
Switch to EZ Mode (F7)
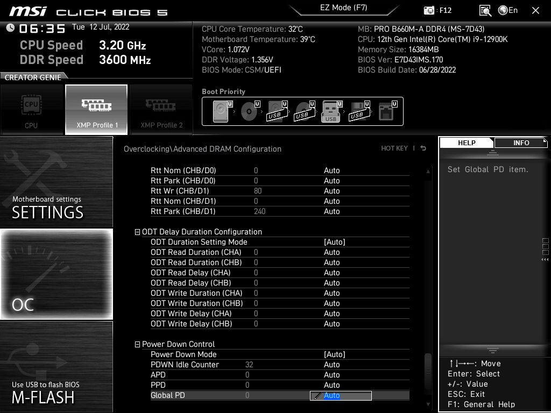[343, 8]
